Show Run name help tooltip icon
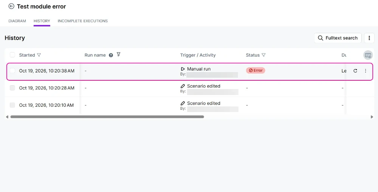This screenshot has width=378, height=192. [111, 55]
